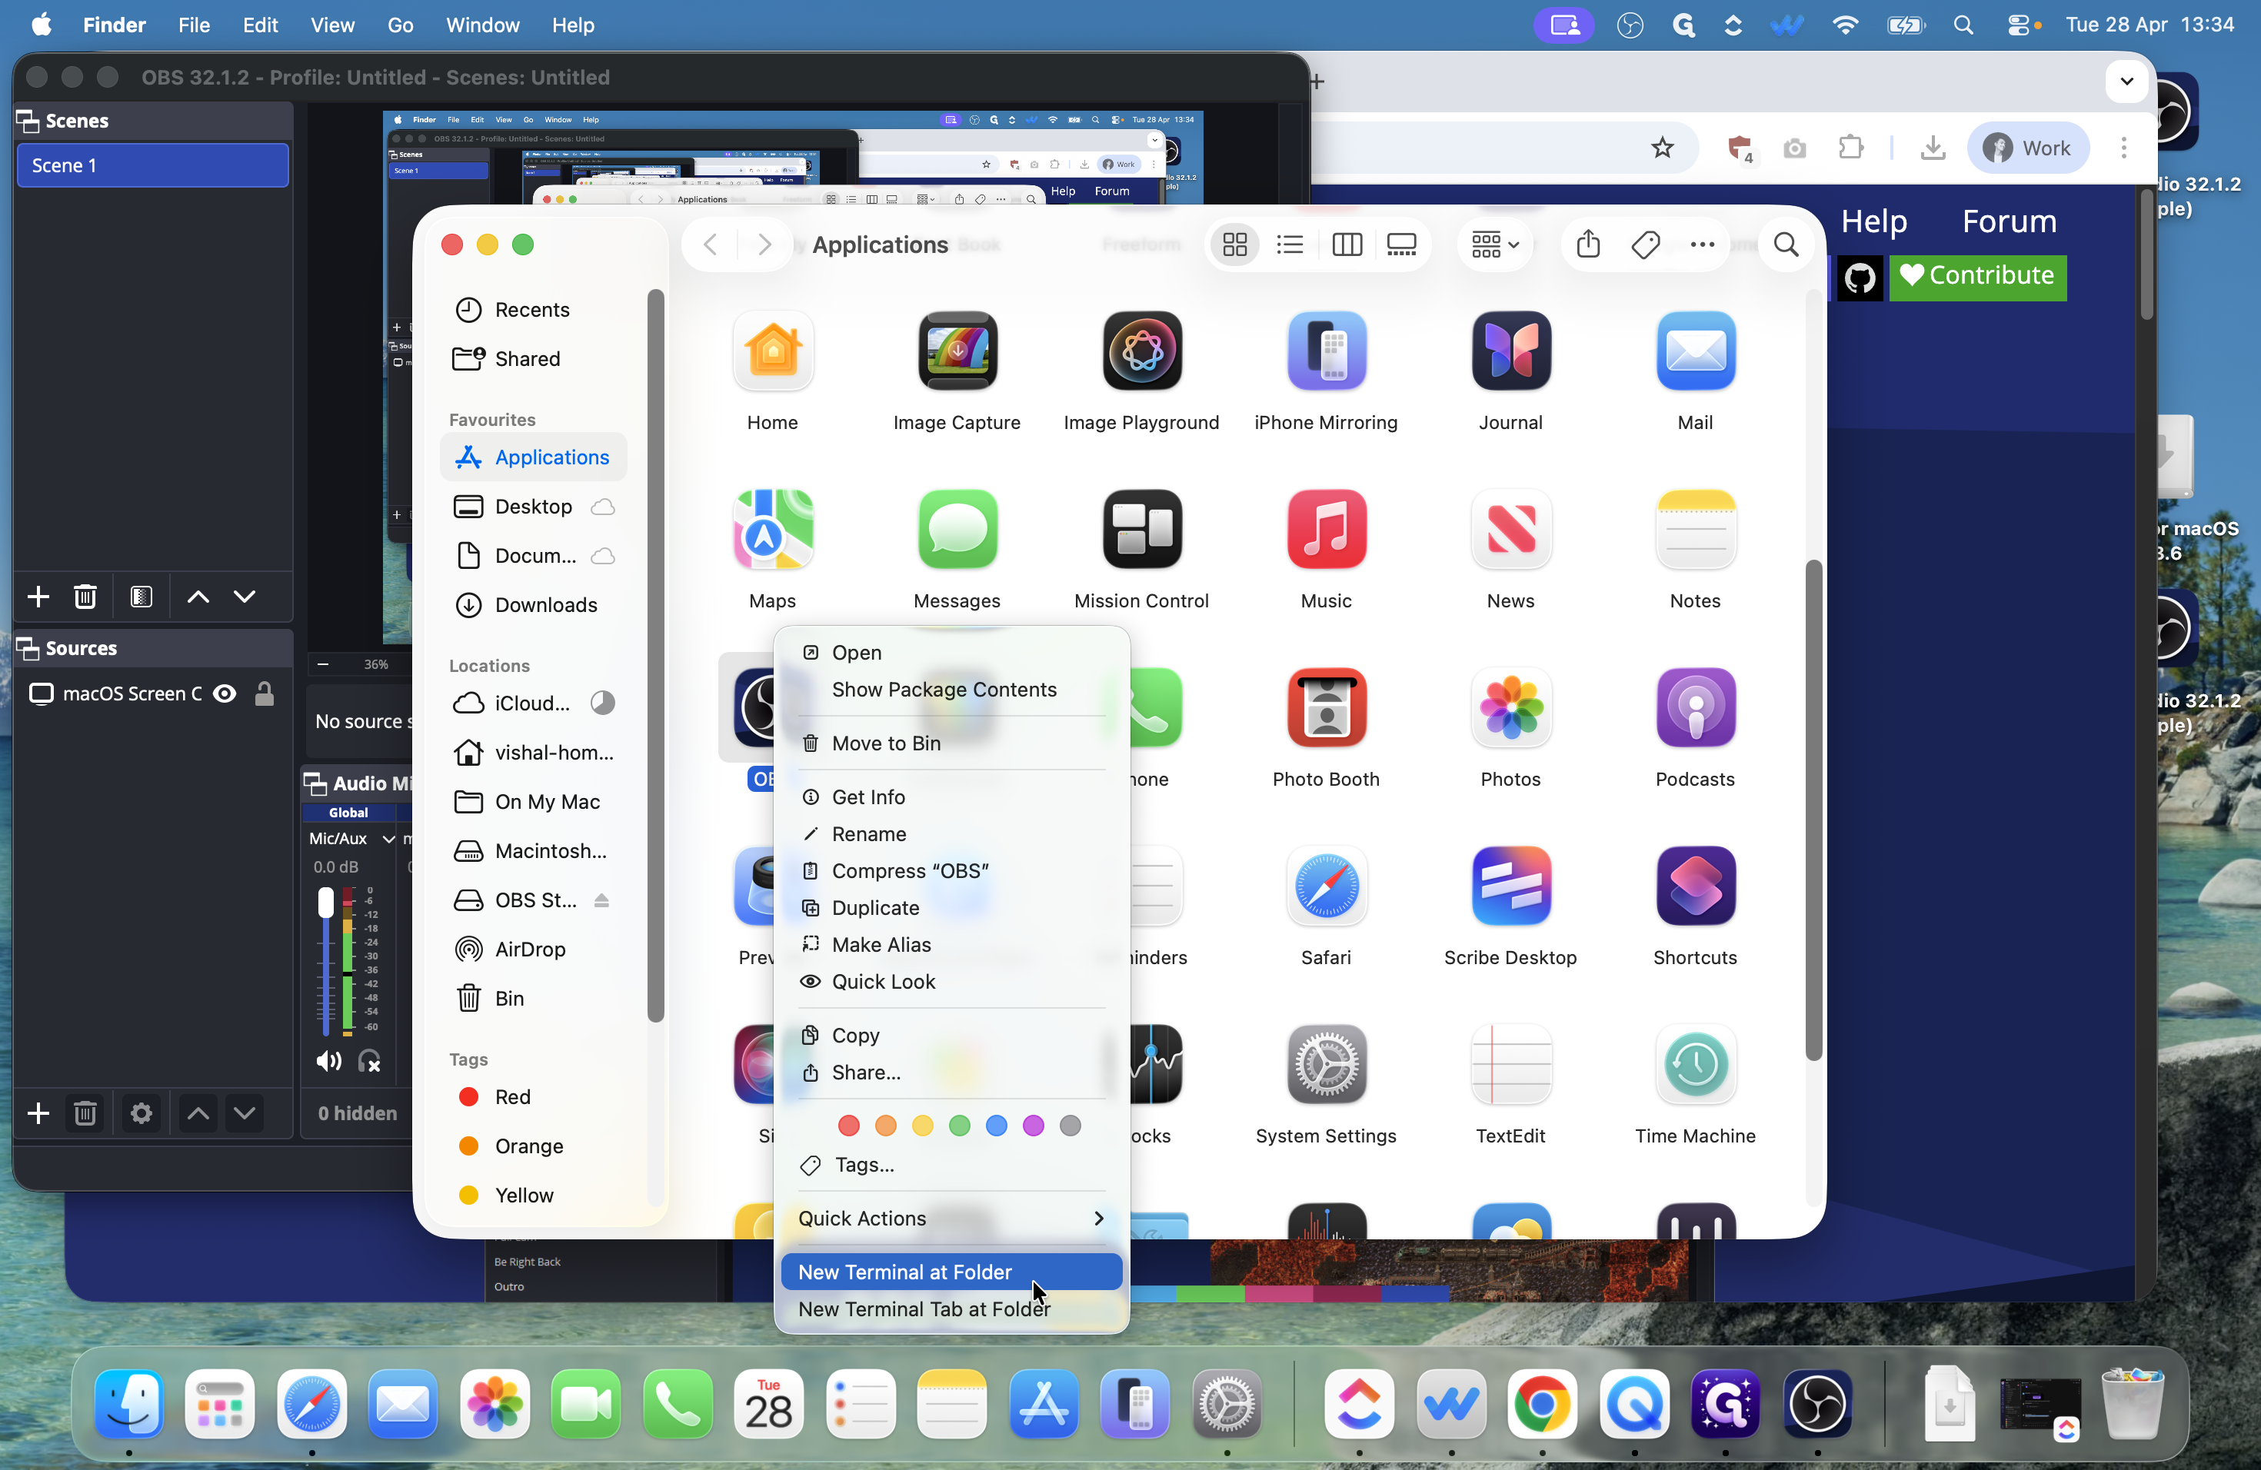Screen dimensions: 2261x1470
Task: Select the System Settings app in Finder
Action: pyautogui.click(x=1326, y=1065)
